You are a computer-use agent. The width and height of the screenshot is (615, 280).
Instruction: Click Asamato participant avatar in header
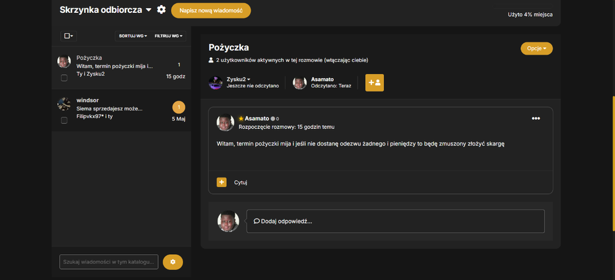[x=300, y=83]
